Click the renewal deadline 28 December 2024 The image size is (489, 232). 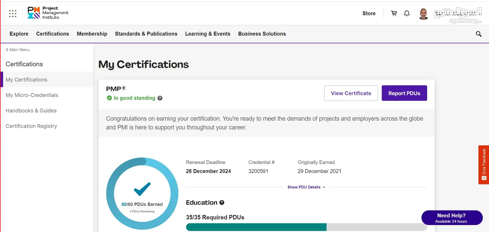click(x=208, y=171)
